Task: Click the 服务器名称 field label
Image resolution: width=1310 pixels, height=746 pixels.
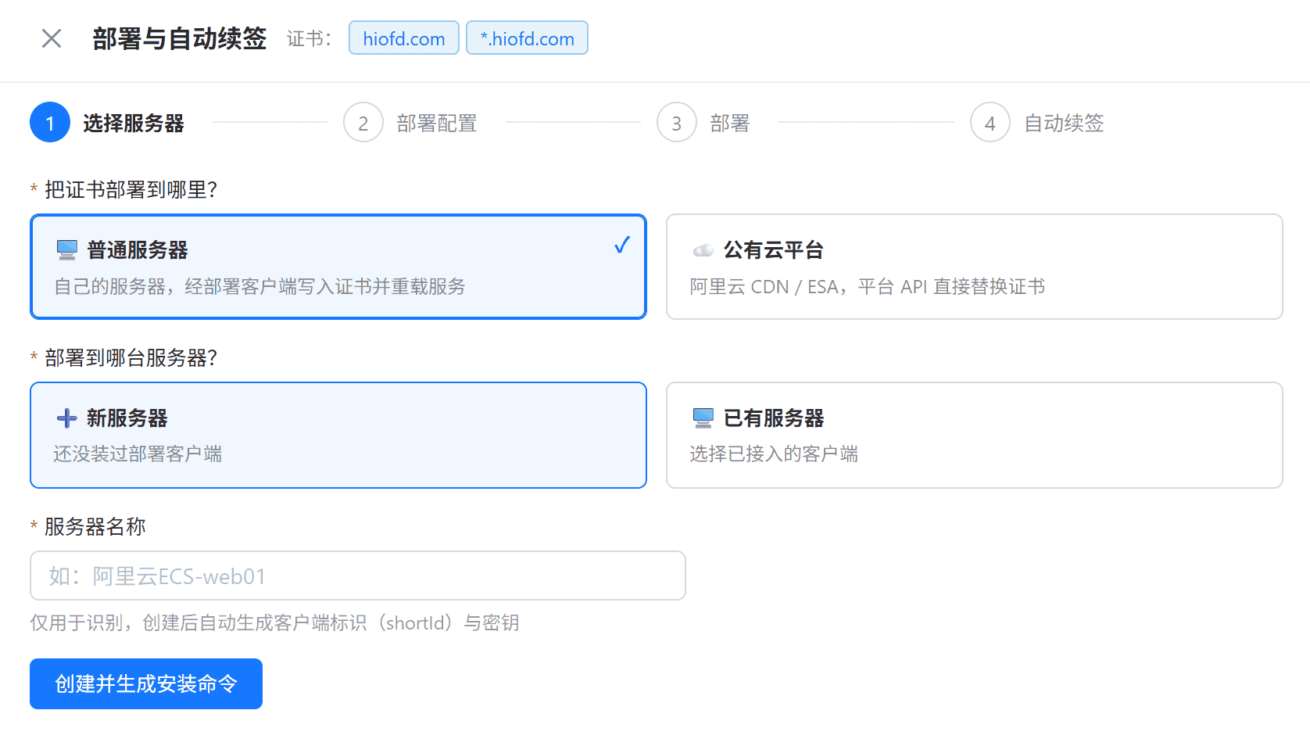Action: pos(95,527)
